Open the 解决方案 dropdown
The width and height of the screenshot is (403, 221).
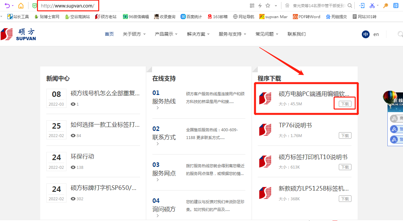pos(196,34)
